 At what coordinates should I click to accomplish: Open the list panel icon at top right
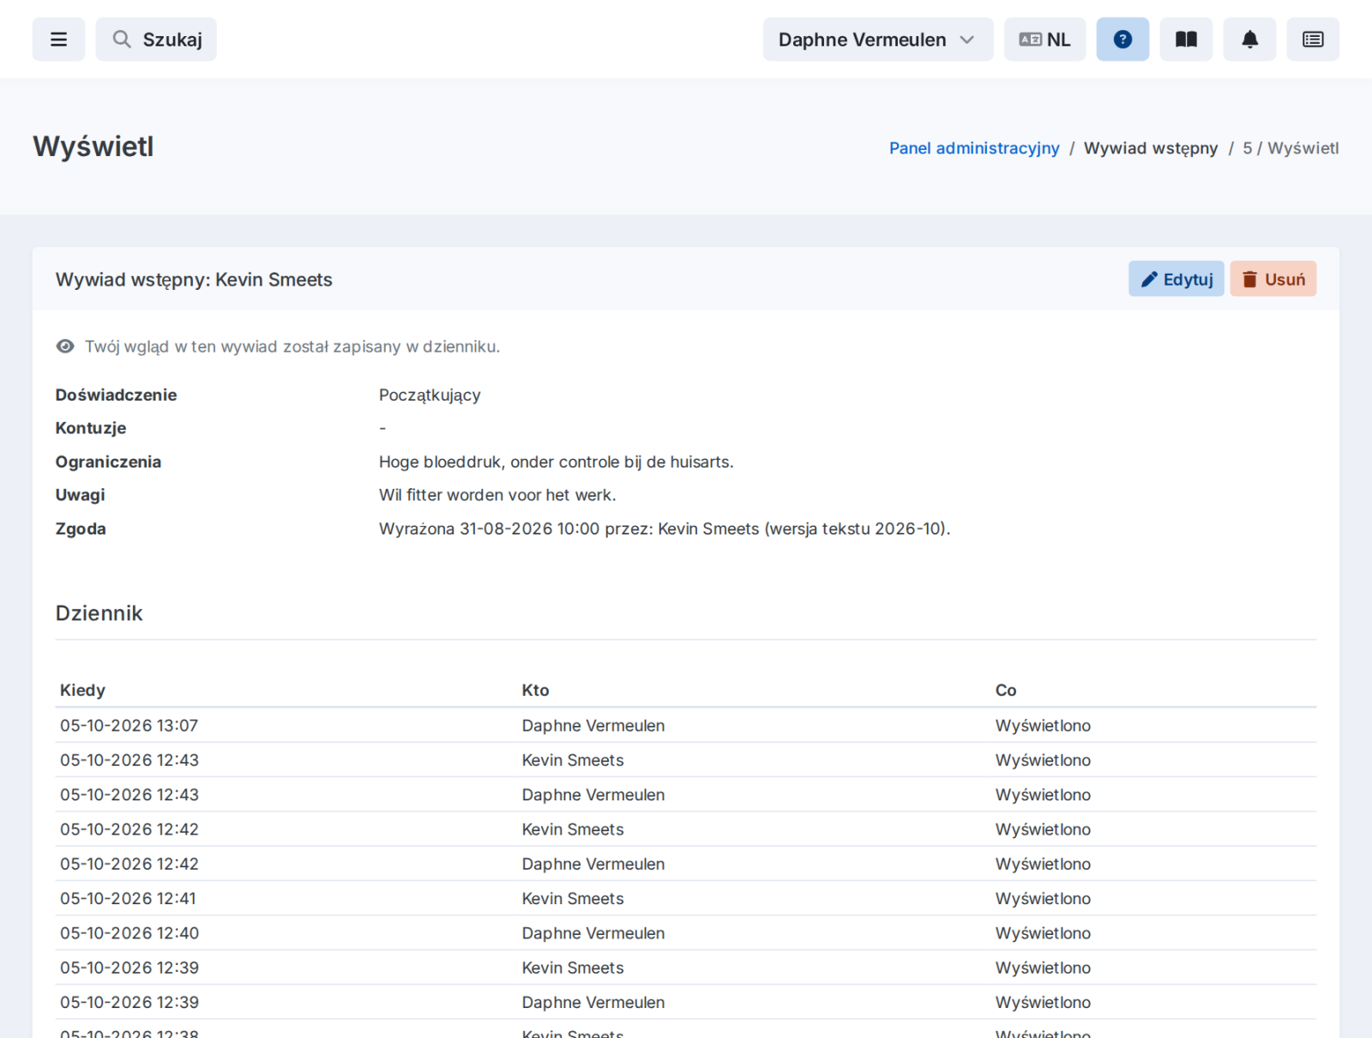tap(1313, 39)
